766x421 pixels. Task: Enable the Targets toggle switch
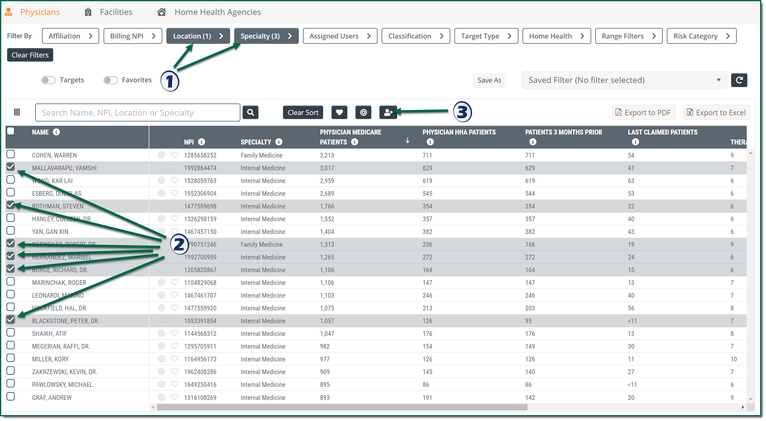(49, 80)
